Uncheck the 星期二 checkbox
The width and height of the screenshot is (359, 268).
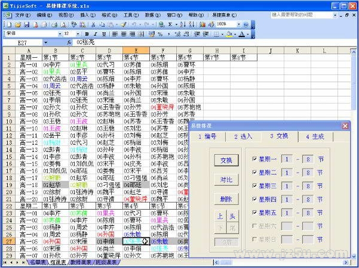click(x=254, y=172)
